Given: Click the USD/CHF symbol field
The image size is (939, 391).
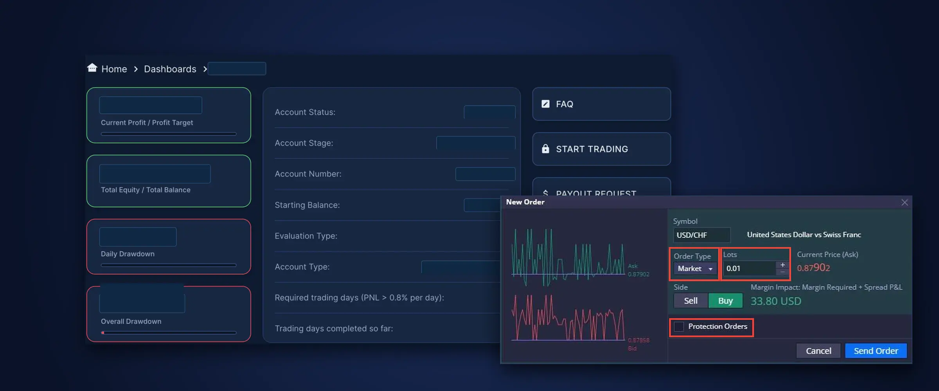Looking at the screenshot, I should [x=702, y=235].
